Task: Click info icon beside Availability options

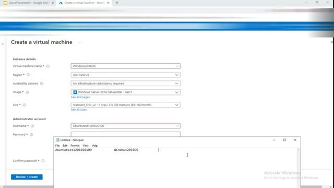Action: 42,84
